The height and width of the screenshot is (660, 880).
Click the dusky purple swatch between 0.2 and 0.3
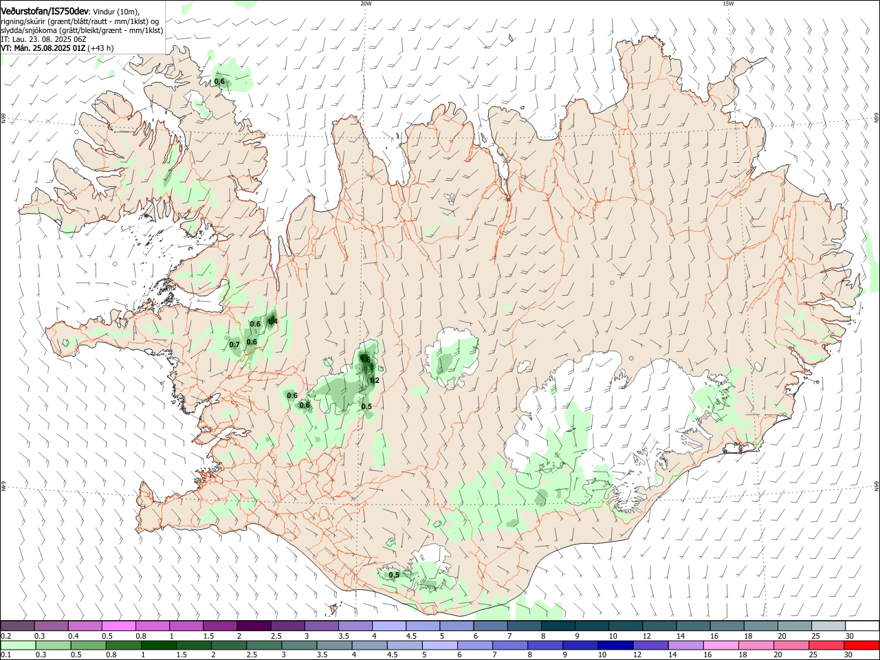pos(18,626)
